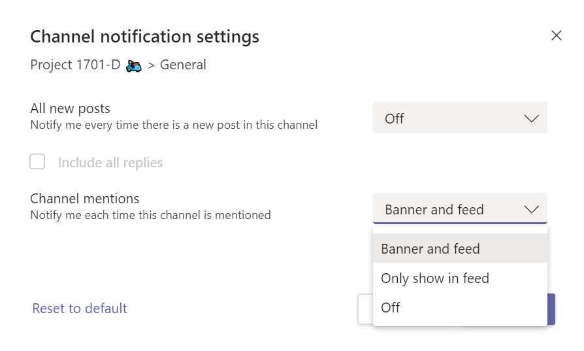The image size is (584, 351).
Task: Click the chevron arrow on Channel mentions dropdown
Action: (531, 209)
